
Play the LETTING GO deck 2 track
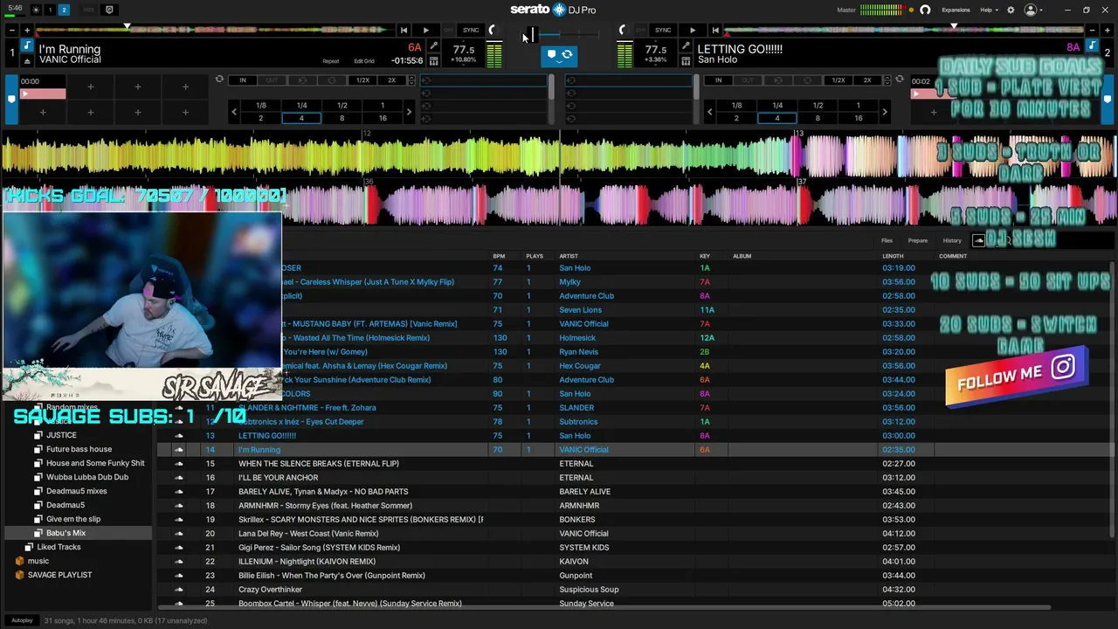pyautogui.click(x=693, y=31)
